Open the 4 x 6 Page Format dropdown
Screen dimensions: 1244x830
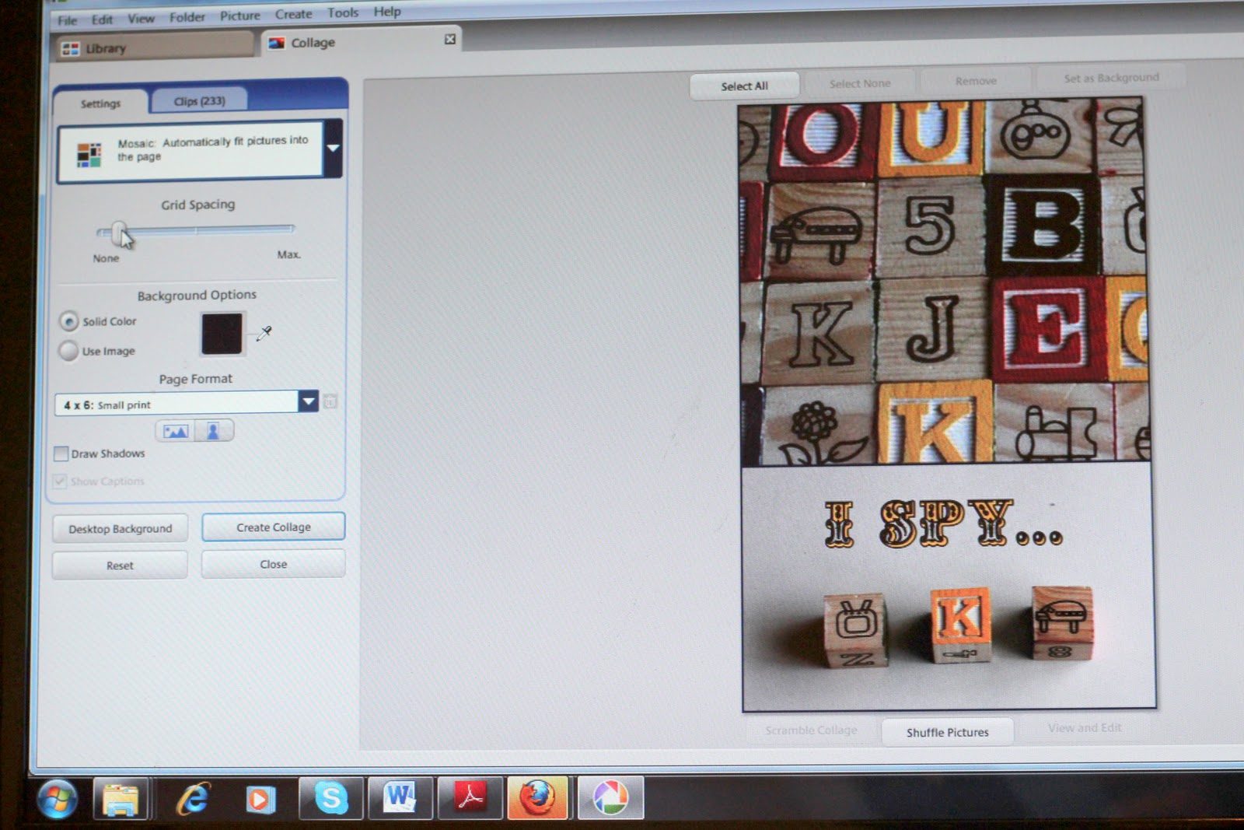point(186,403)
